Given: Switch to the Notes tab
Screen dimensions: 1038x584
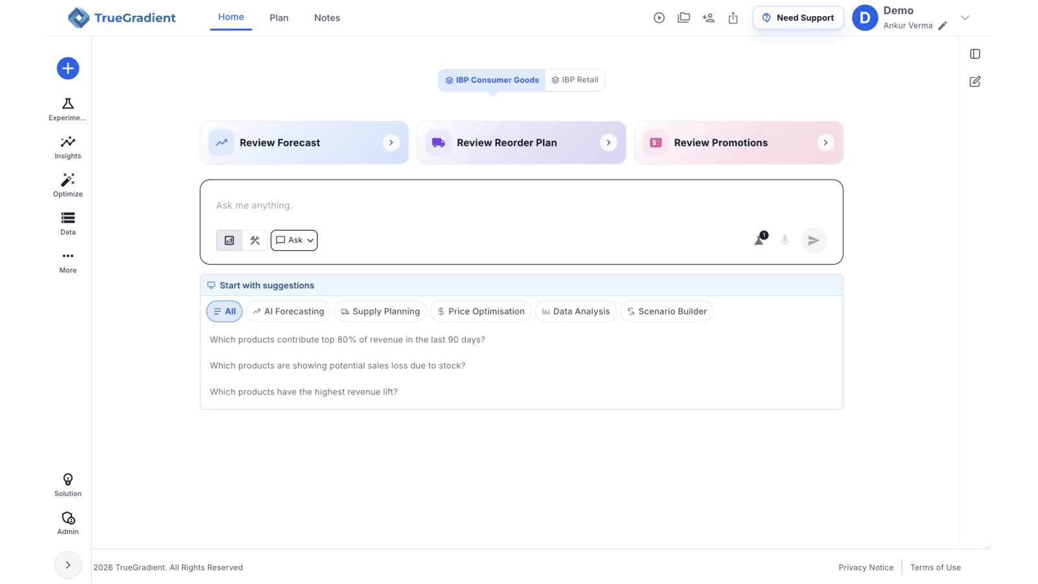Looking at the screenshot, I should [327, 18].
